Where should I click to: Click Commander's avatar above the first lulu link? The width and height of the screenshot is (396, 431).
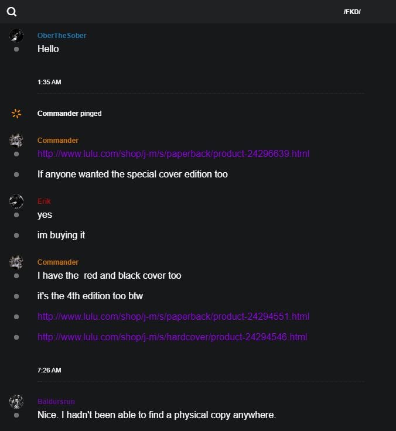[x=16, y=140]
